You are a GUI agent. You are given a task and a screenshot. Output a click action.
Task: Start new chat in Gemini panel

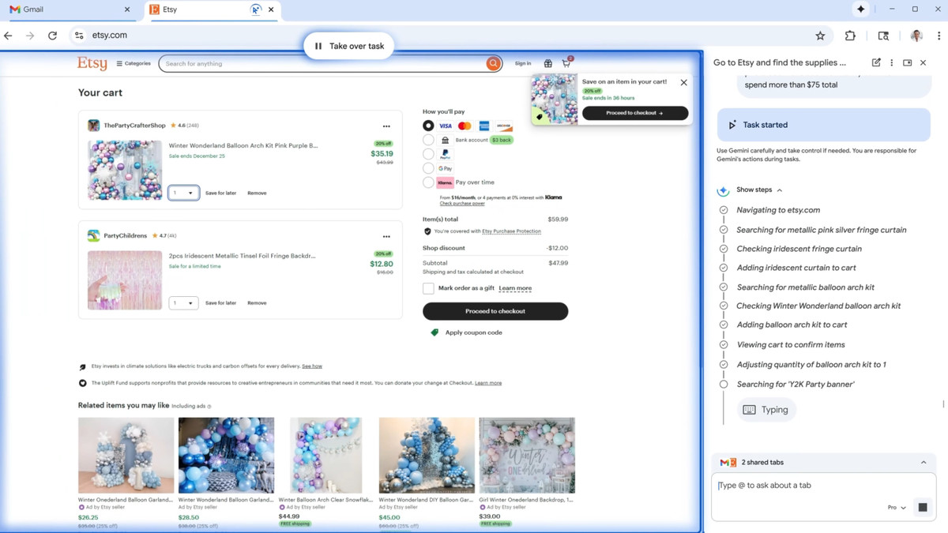pos(876,62)
